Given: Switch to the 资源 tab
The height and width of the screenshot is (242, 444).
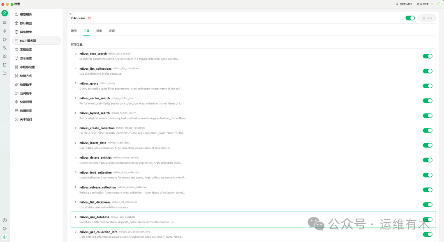Looking at the screenshot, I should point(112,31).
